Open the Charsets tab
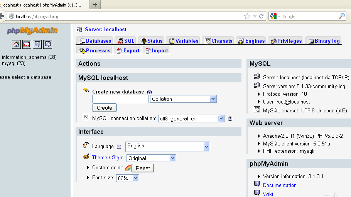The height and width of the screenshot is (197, 351). 218,41
